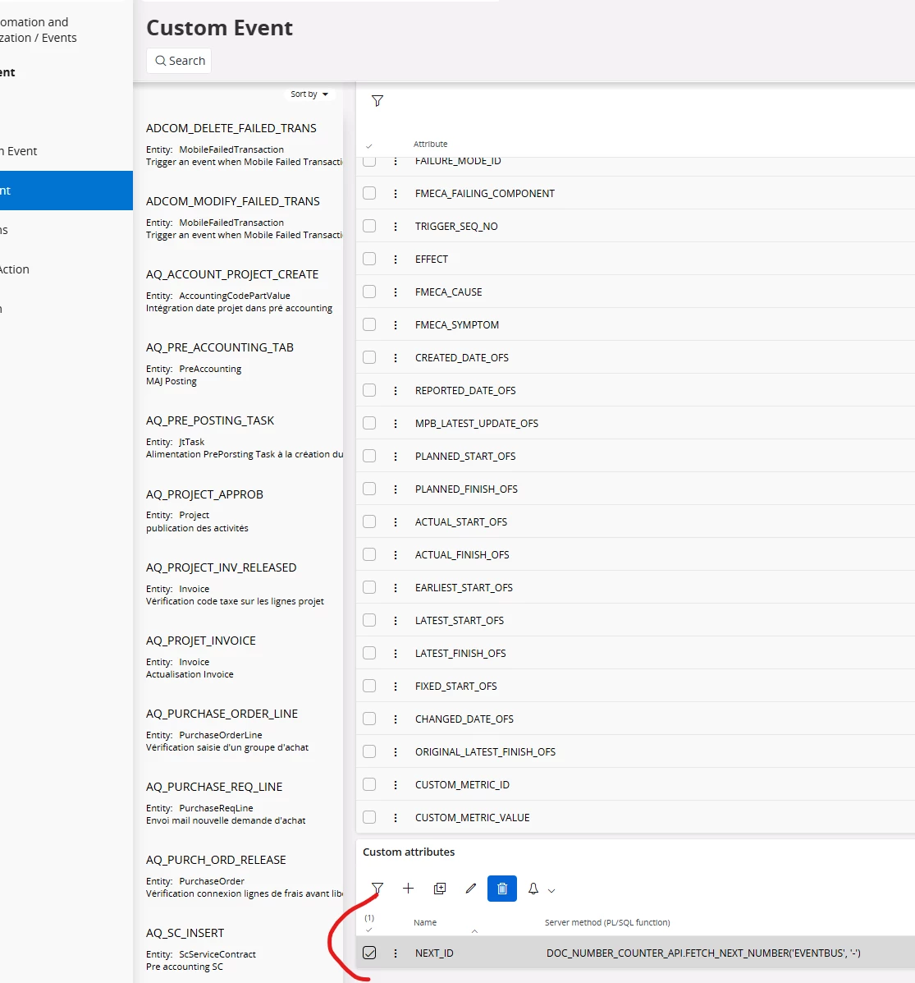915x983 pixels.
Task: Click the Search button under Custom Event
Action: 179,61
